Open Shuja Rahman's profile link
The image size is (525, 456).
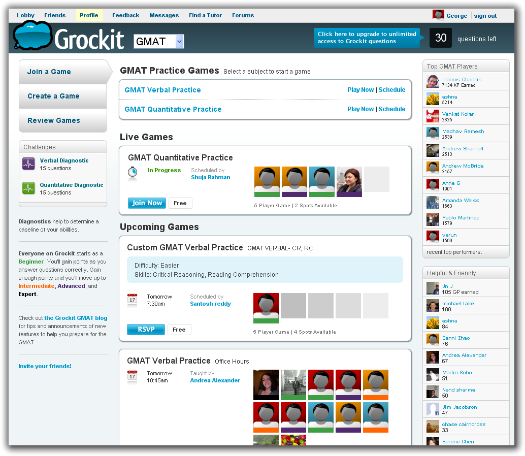(211, 177)
